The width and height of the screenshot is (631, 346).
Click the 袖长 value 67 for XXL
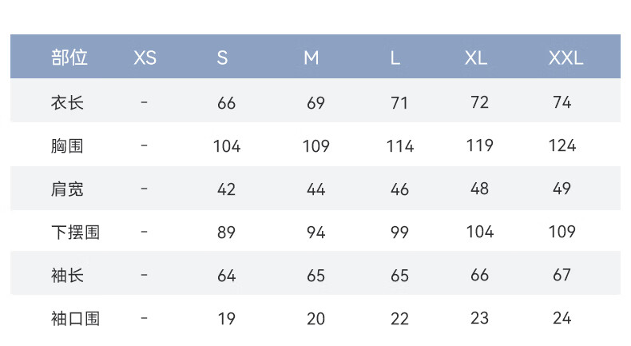[562, 275]
